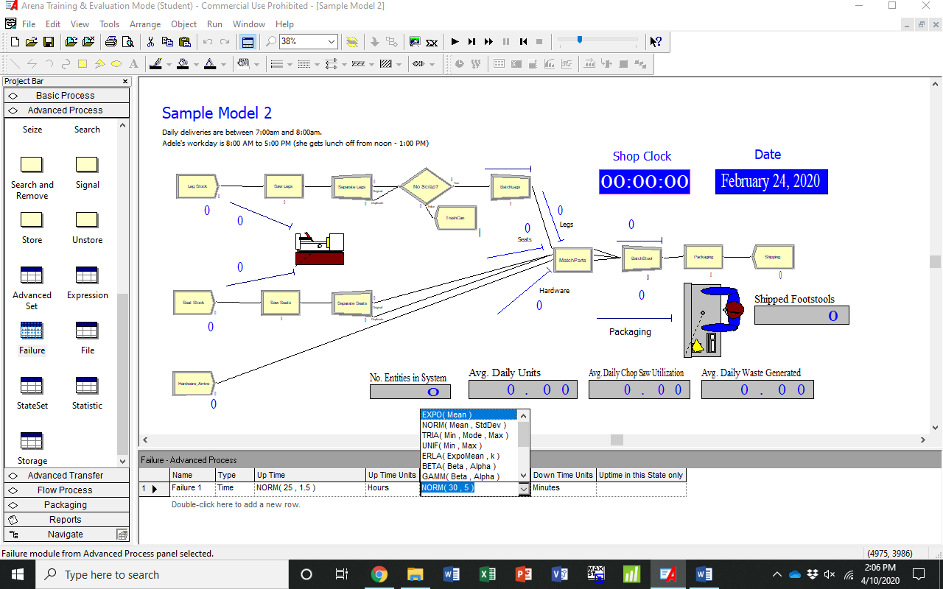This screenshot has width=943, height=589.
Task: Click the Line Color pen icon
Action: 155,64
